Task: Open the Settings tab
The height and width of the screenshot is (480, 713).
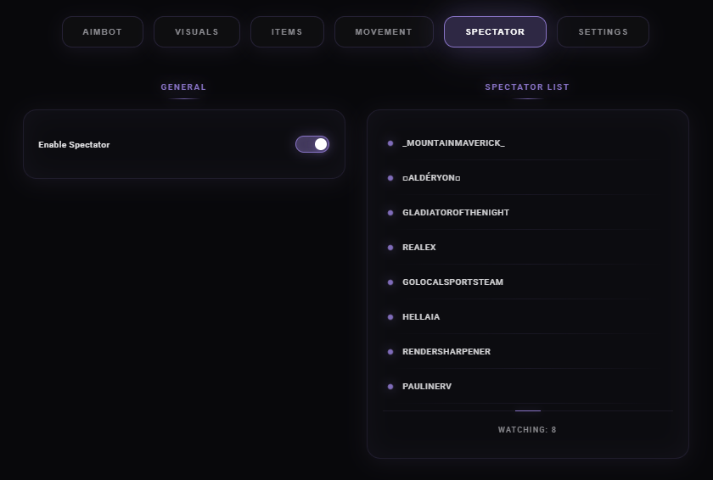Action: pos(603,32)
